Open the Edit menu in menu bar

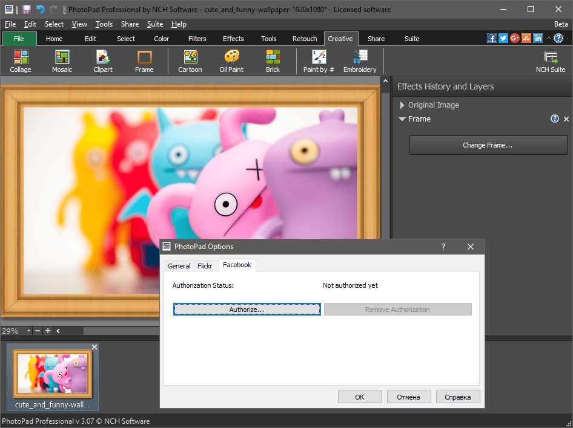coord(30,24)
